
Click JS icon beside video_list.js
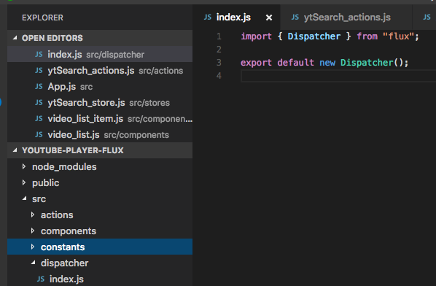pyautogui.click(x=39, y=135)
